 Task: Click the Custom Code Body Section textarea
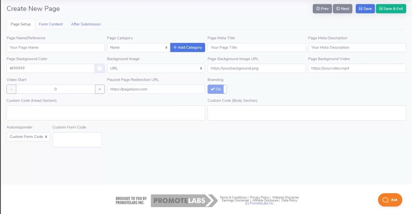point(307,113)
